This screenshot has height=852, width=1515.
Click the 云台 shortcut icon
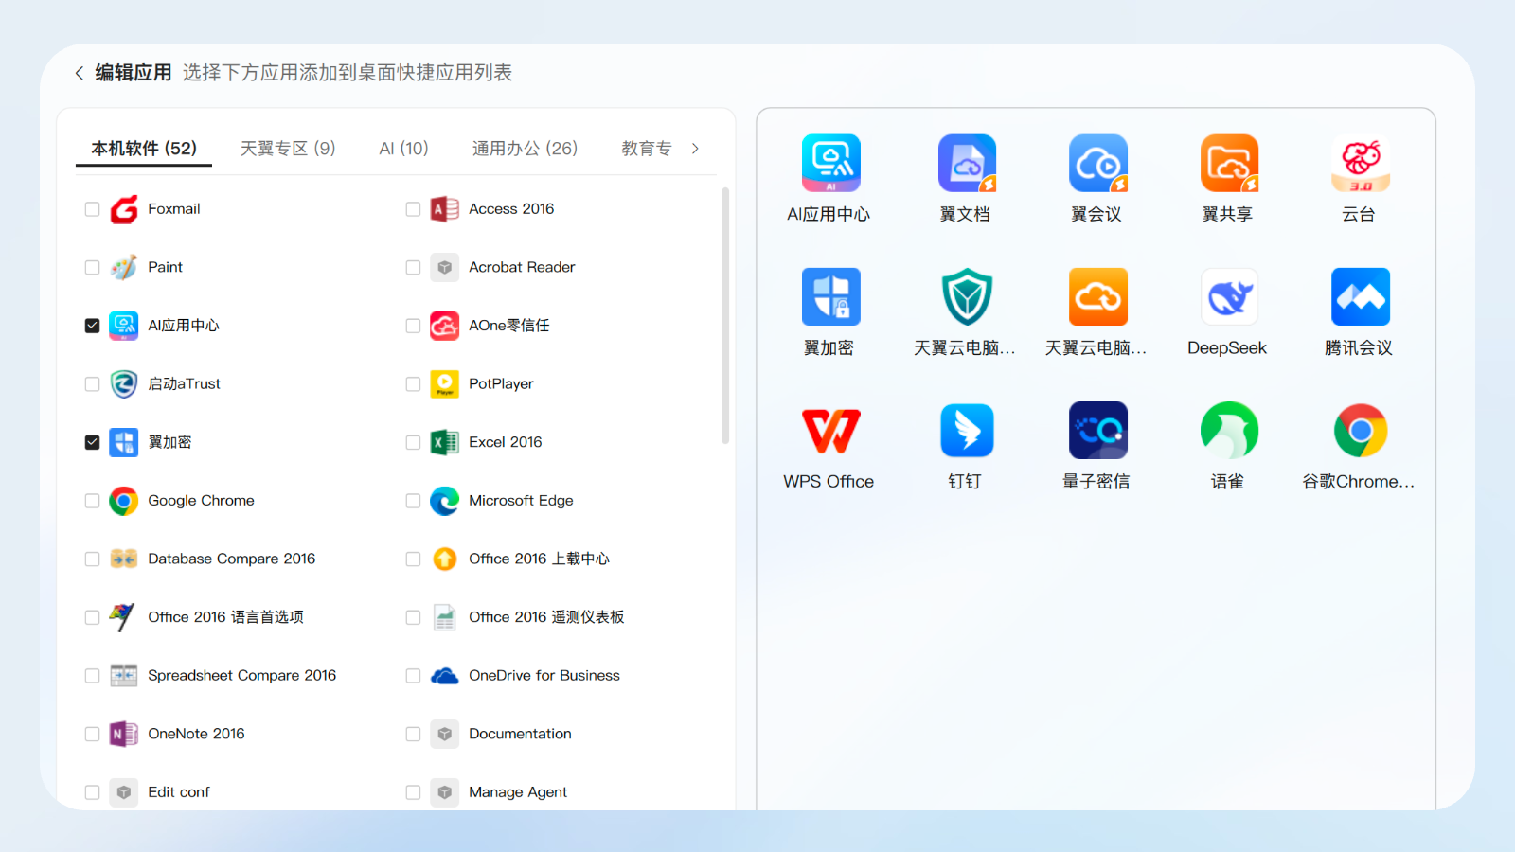coord(1360,163)
